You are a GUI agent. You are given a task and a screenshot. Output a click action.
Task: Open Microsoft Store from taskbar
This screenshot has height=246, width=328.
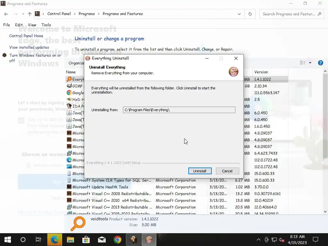tap(86, 240)
